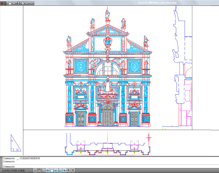Click the Redo arrow icon
This screenshot has width=219, height=173.
[31, 3]
